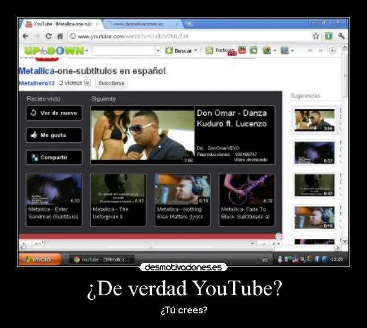Click the YouTube - Metallica taskbar window button

coord(102,260)
